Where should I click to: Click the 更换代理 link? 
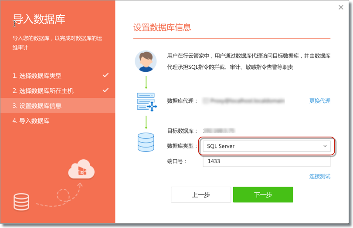(x=319, y=101)
